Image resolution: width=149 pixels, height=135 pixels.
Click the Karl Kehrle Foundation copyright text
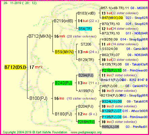35,132
